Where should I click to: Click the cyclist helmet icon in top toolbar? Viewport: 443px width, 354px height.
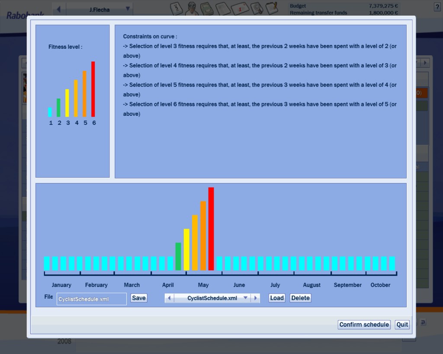193,8
